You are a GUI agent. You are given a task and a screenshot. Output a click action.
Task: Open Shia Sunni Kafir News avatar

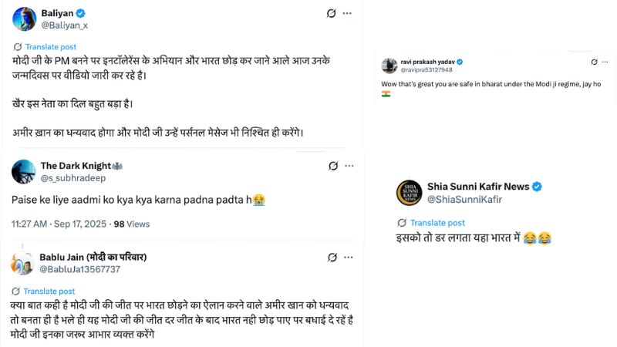point(409,193)
